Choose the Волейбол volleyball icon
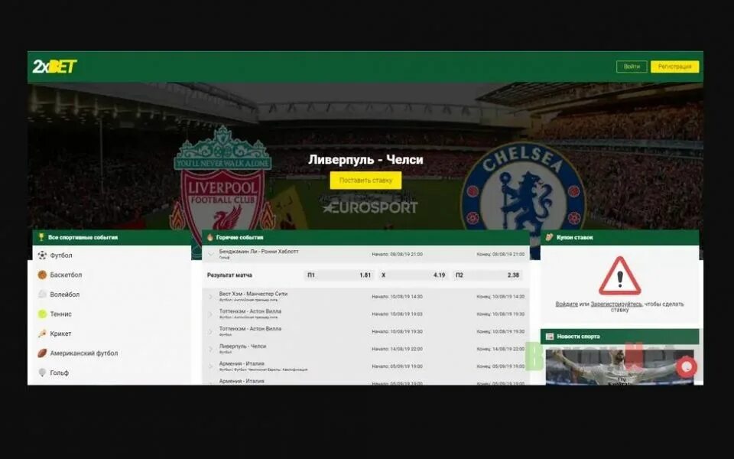 click(x=42, y=294)
